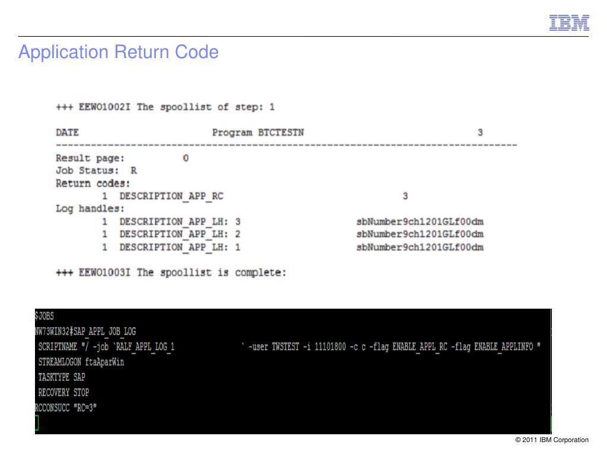Click the 'Result page:' label
The width and height of the screenshot is (607, 455).
point(90,158)
